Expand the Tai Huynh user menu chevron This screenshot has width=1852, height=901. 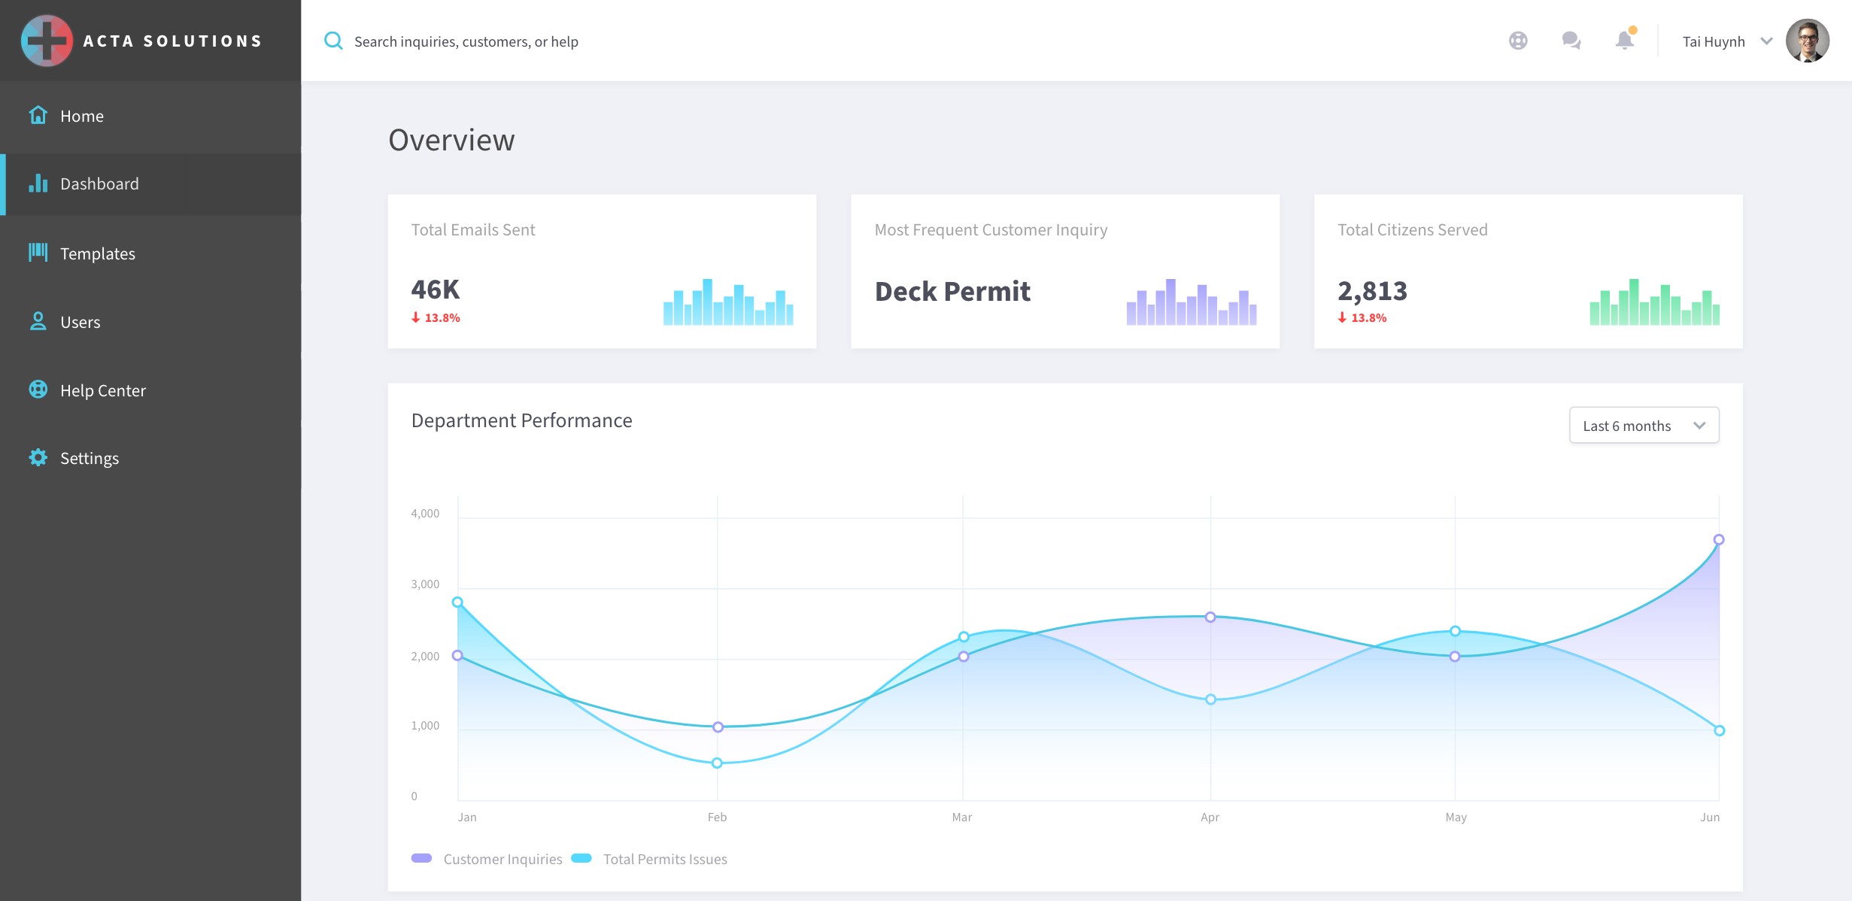tap(1766, 41)
